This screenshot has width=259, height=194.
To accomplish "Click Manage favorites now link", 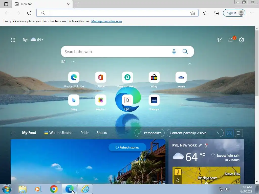I will point(106,21).
